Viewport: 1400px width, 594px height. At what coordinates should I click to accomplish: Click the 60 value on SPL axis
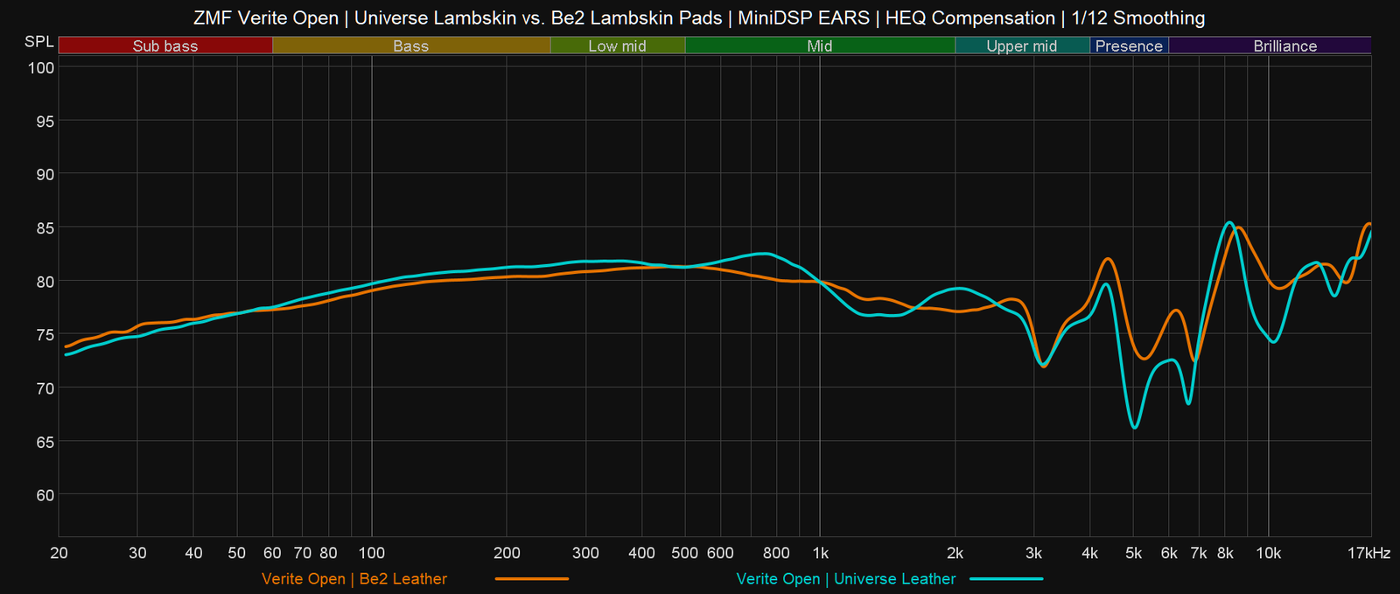pos(45,495)
